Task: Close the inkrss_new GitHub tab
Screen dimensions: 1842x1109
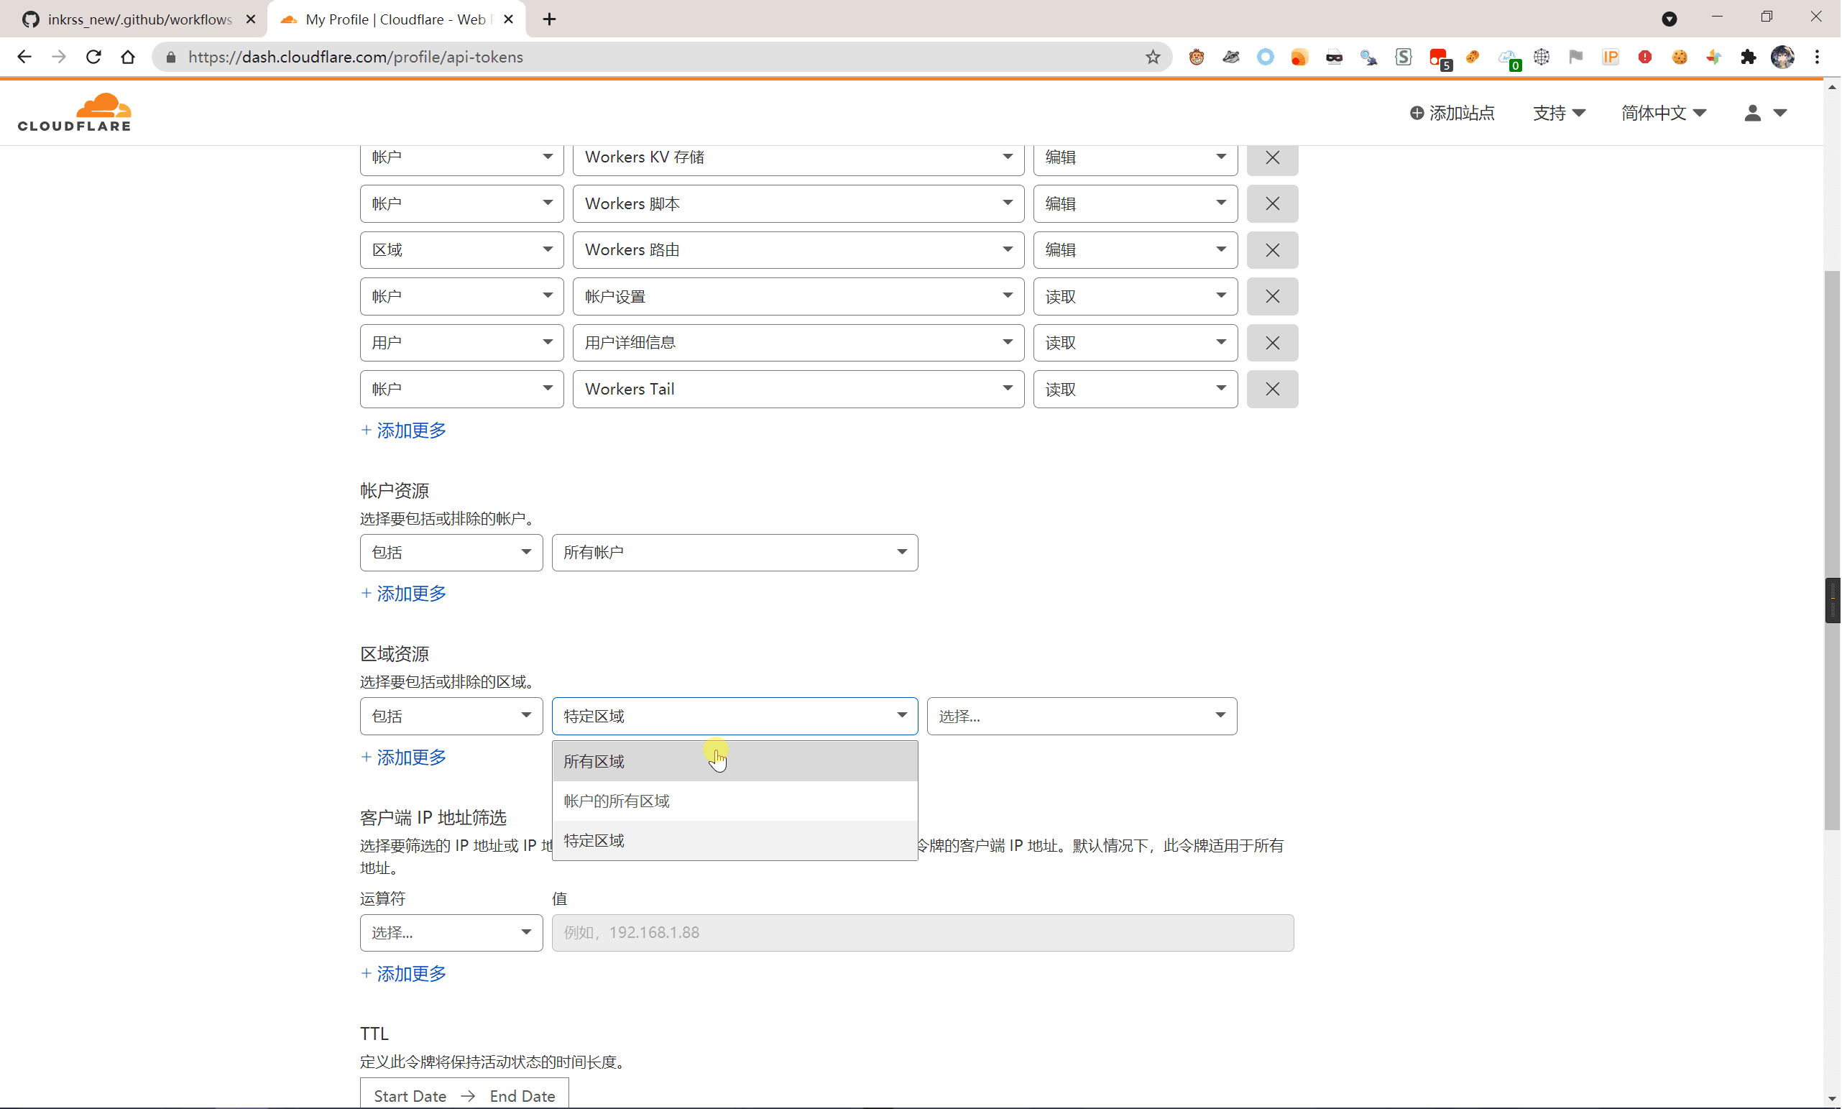Action: 250,19
